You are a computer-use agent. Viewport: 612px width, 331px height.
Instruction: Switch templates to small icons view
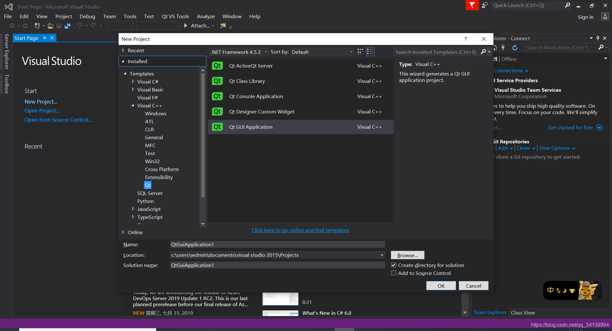360,52
